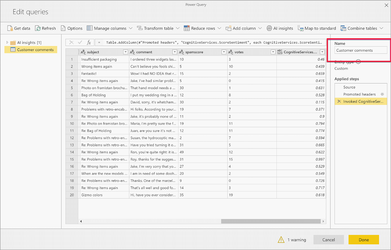Open the Combine tables menu
391x250 pixels.
tap(362, 28)
